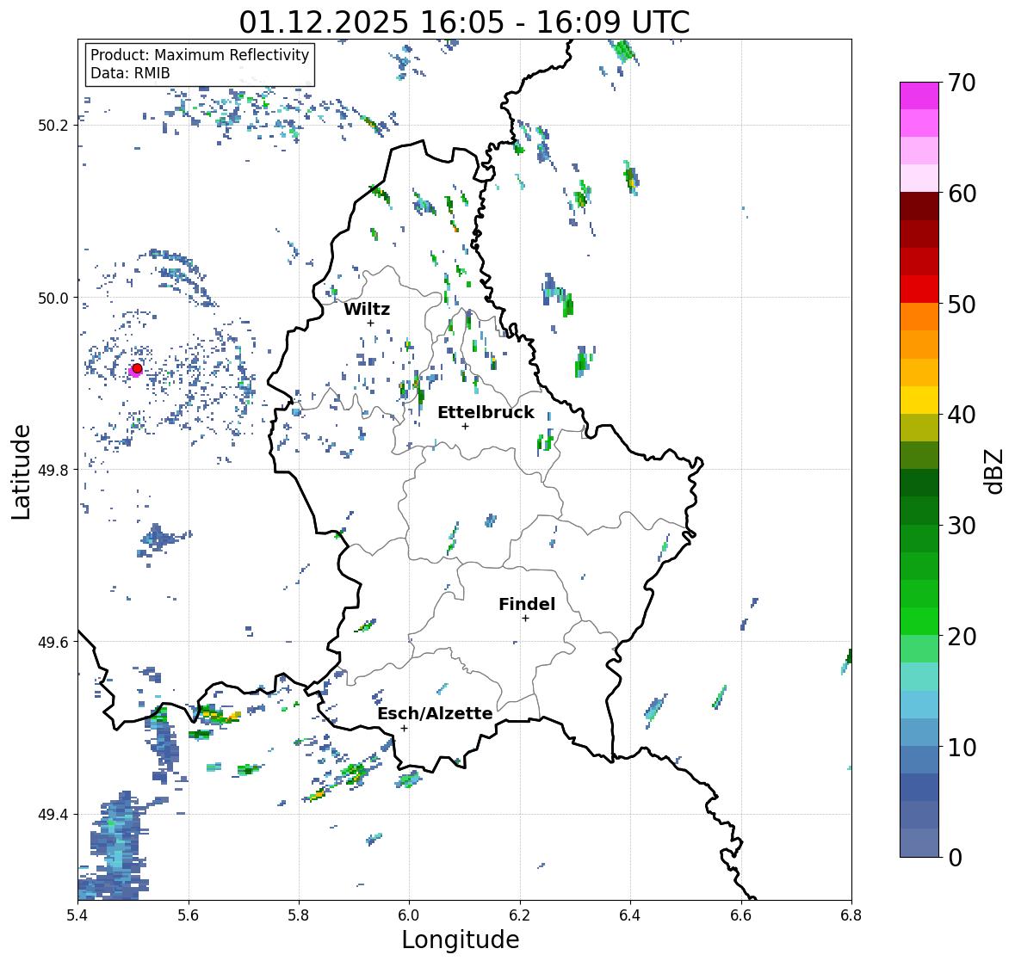Click the colorbar tick label 50
Viewport: 1015px width, 961px height.
tap(962, 304)
